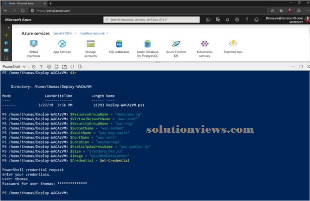Click the green Create a resource plus
The width and height of the screenshot is (310, 201).
tap(6, 35)
